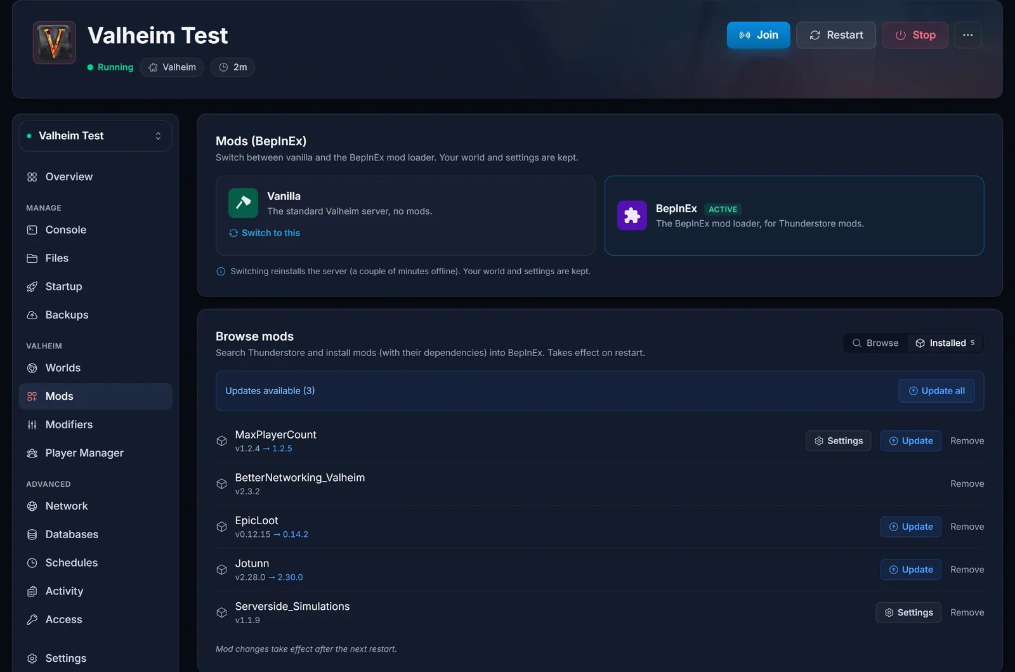Open MaxPlayerCount Settings
Image resolution: width=1015 pixels, height=672 pixels.
(x=839, y=441)
